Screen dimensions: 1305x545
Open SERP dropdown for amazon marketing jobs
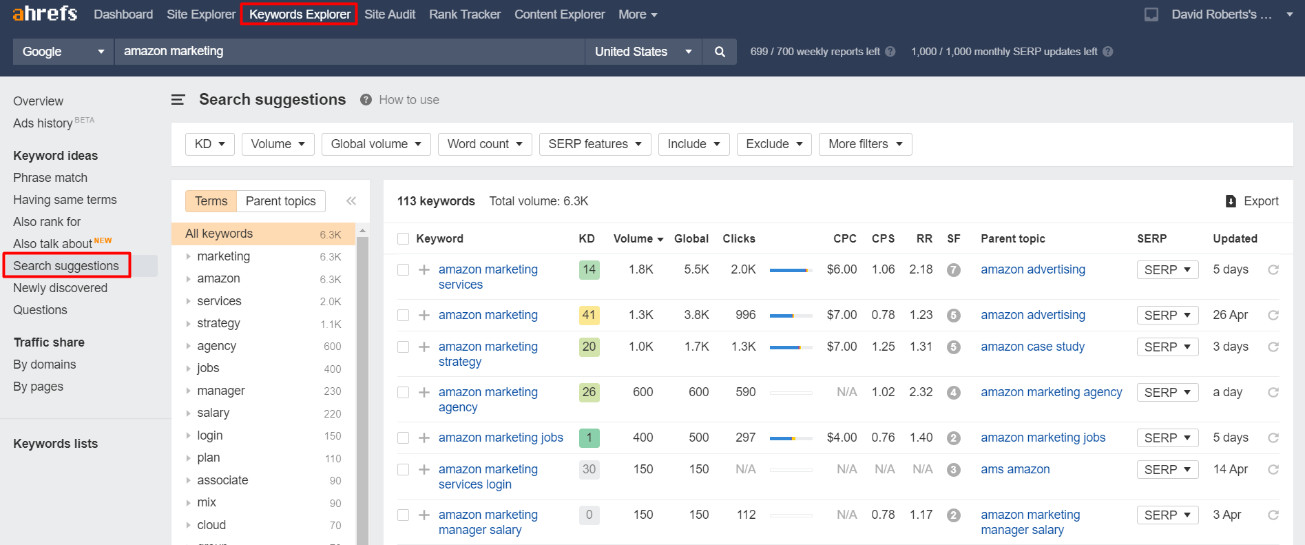pos(1167,438)
